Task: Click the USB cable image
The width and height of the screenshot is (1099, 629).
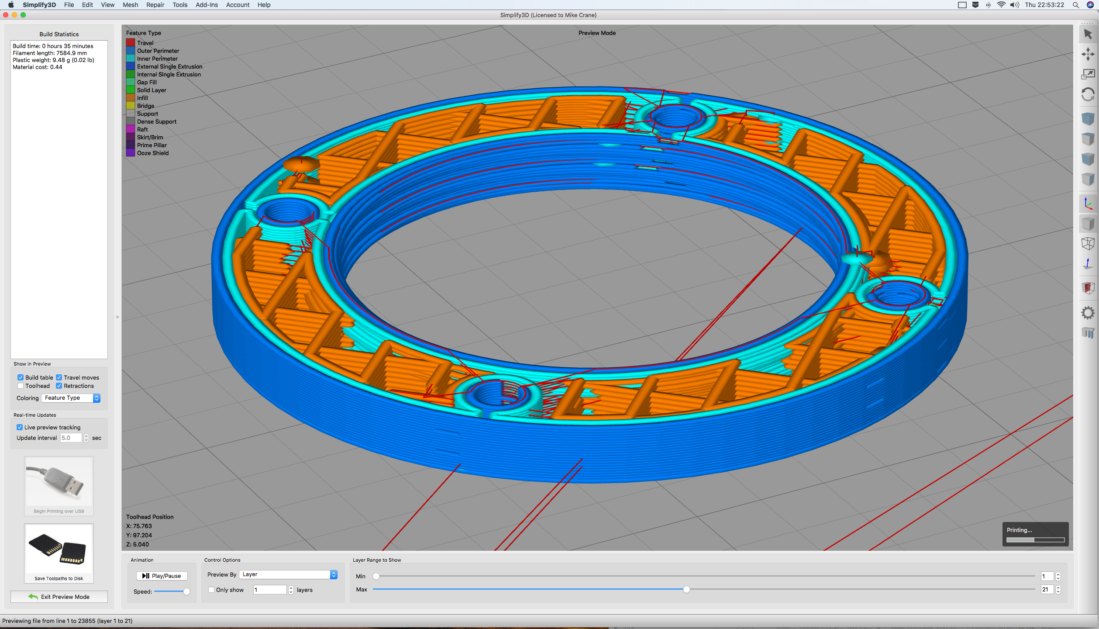Action: (x=59, y=482)
